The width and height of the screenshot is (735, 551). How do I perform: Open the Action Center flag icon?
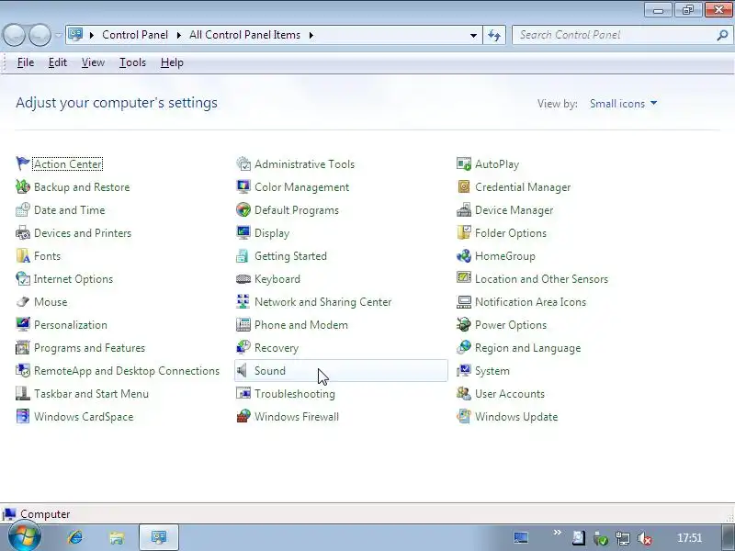(22, 164)
